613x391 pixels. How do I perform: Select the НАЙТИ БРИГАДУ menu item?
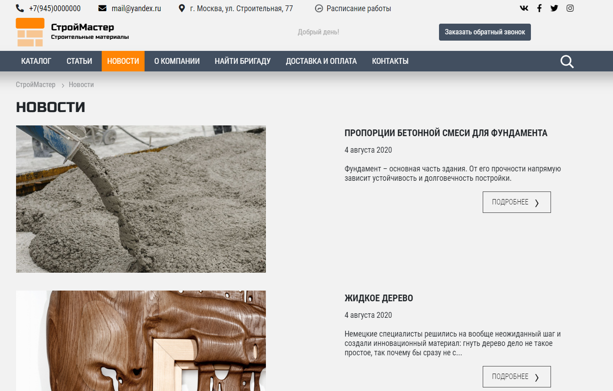pos(243,61)
